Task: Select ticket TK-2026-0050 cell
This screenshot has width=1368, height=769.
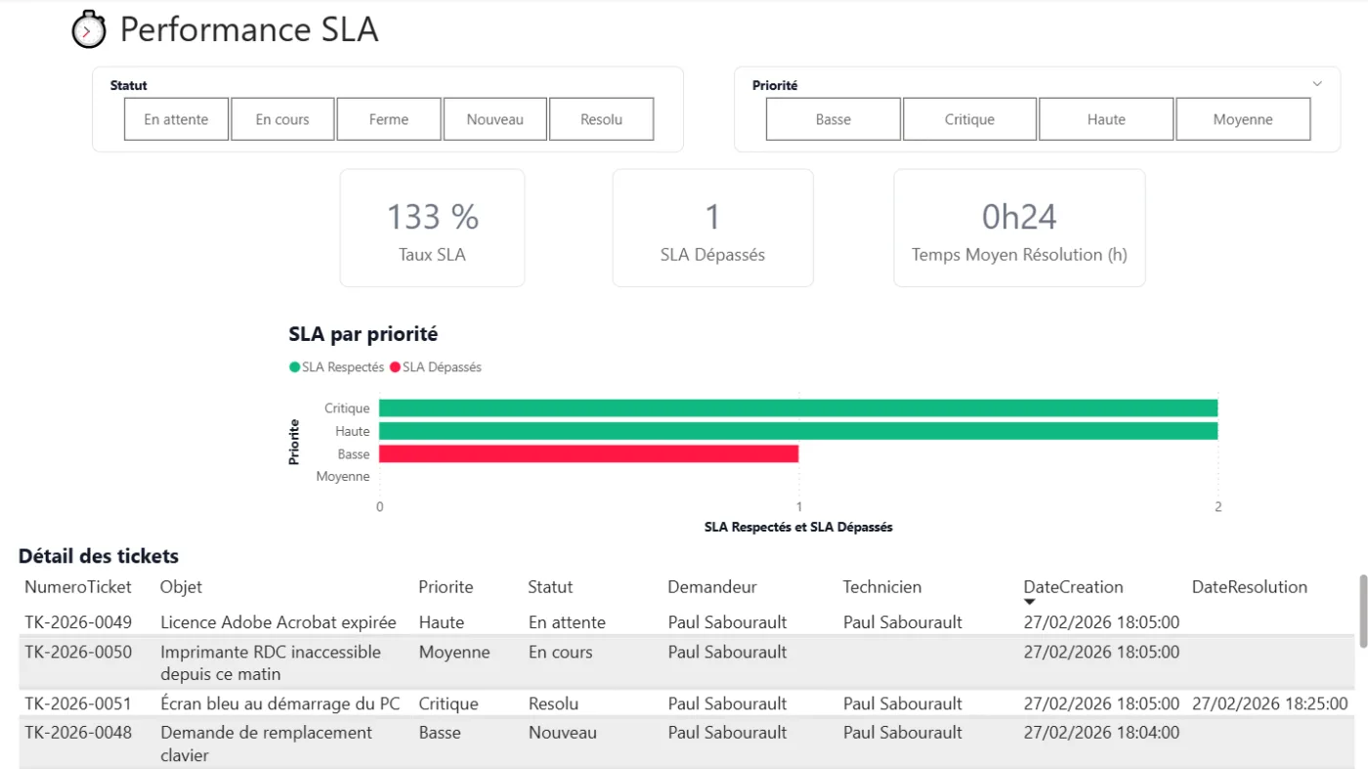Action: click(x=78, y=652)
